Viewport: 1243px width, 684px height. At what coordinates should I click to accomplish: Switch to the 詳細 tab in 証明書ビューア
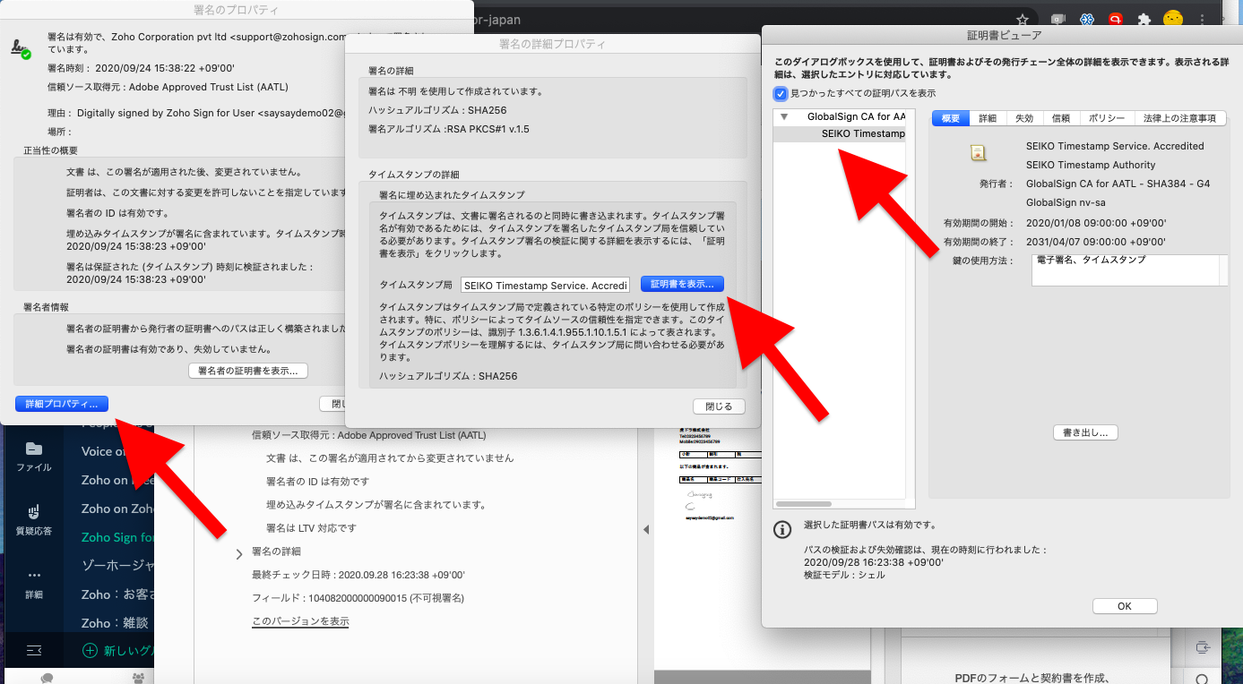point(988,118)
